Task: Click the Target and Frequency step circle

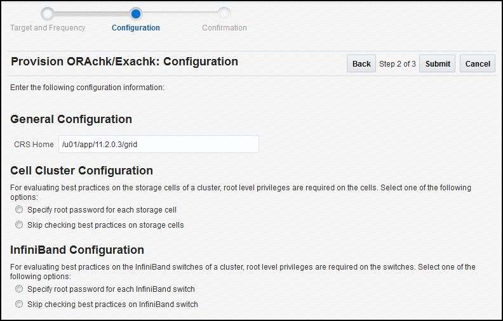Action: [48, 13]
